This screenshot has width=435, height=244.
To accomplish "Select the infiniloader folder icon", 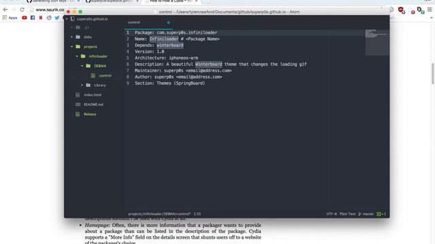I will (83, 56).
